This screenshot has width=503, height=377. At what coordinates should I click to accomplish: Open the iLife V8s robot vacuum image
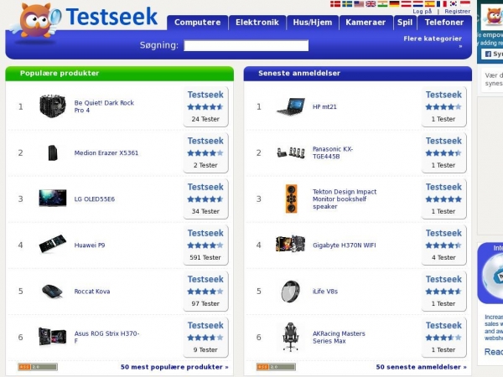pos(291,291)
